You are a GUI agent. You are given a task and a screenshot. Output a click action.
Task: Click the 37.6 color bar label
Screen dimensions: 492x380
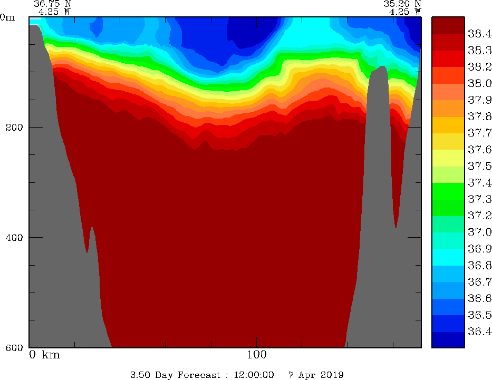479,150
